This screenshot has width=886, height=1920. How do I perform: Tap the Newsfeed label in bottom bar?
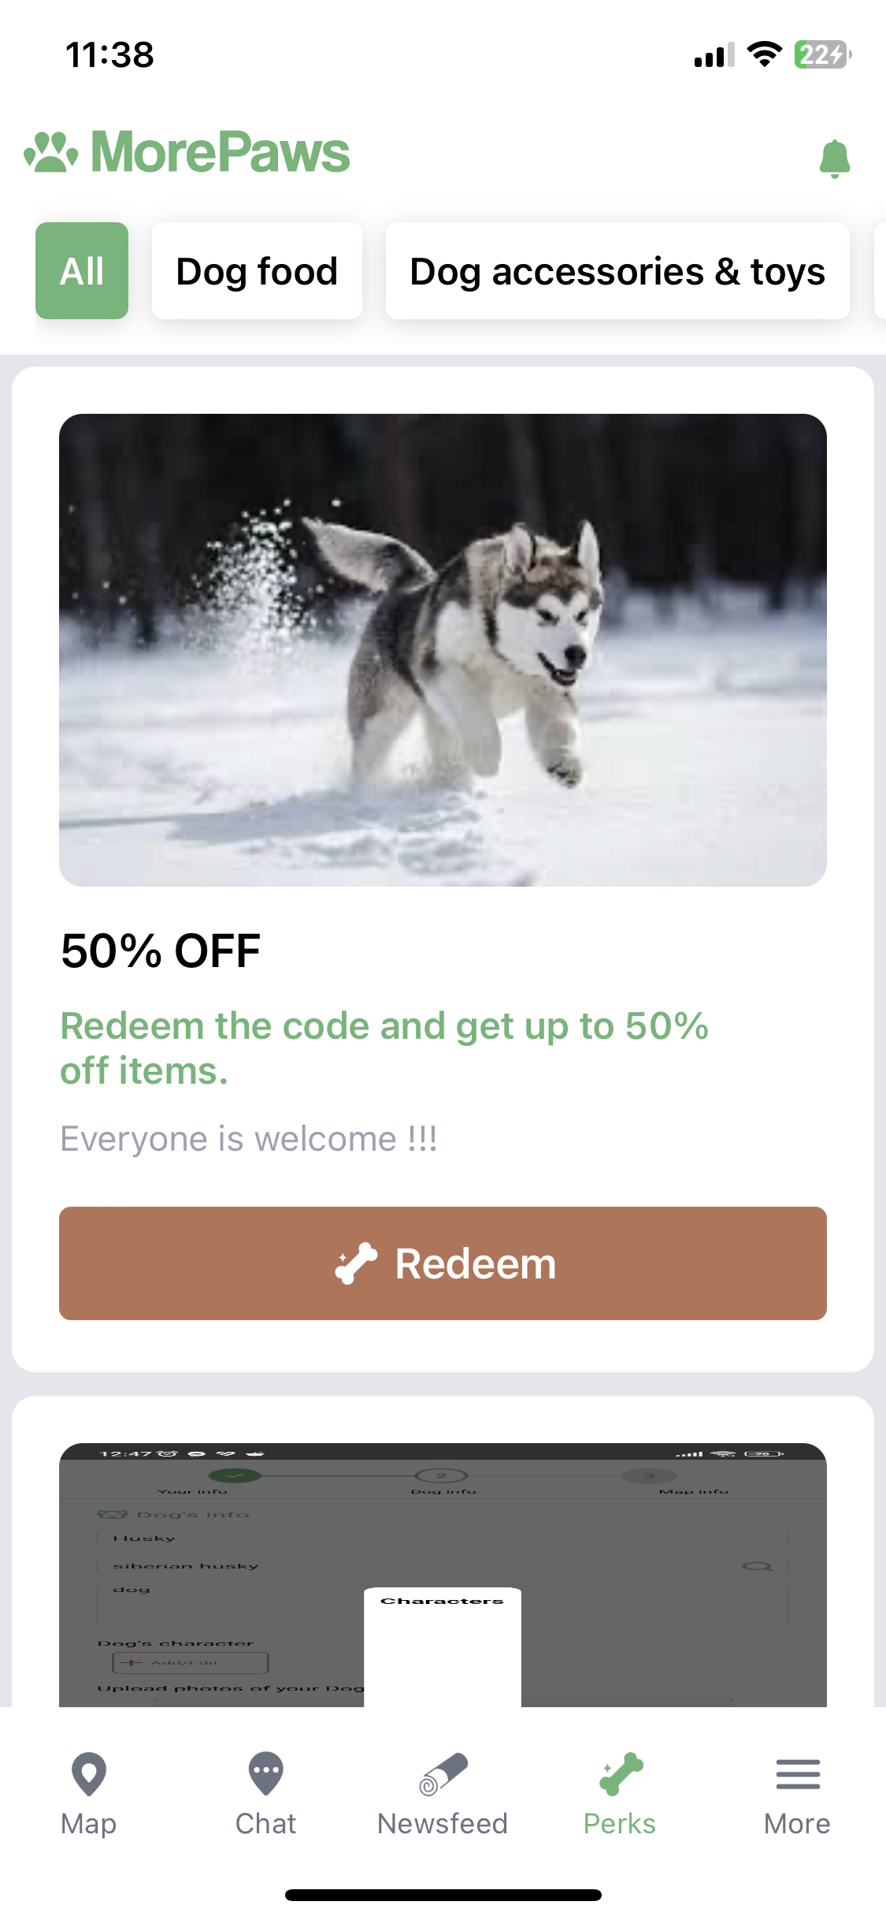443,1824
